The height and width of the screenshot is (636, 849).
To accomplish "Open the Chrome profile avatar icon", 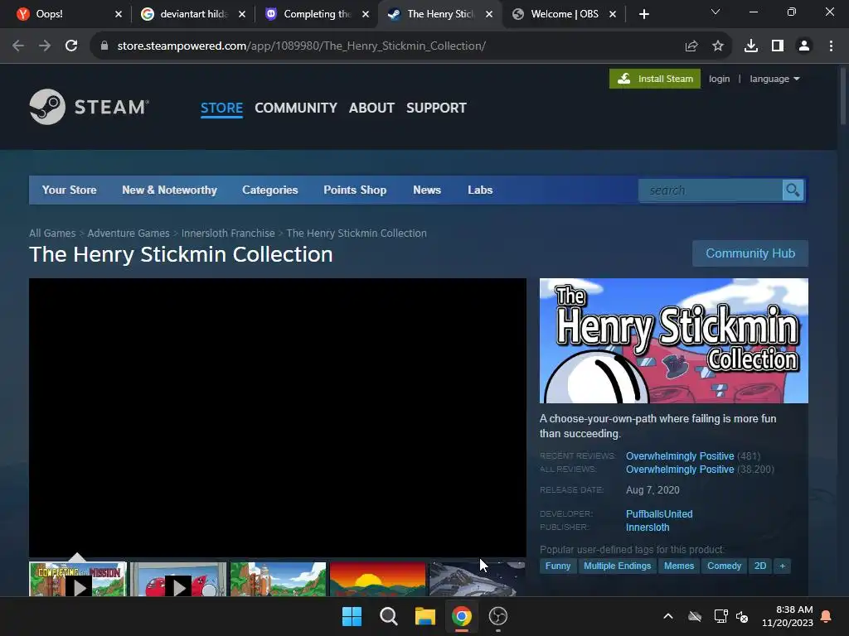I will pyautogui.click(x=804, y=46).
